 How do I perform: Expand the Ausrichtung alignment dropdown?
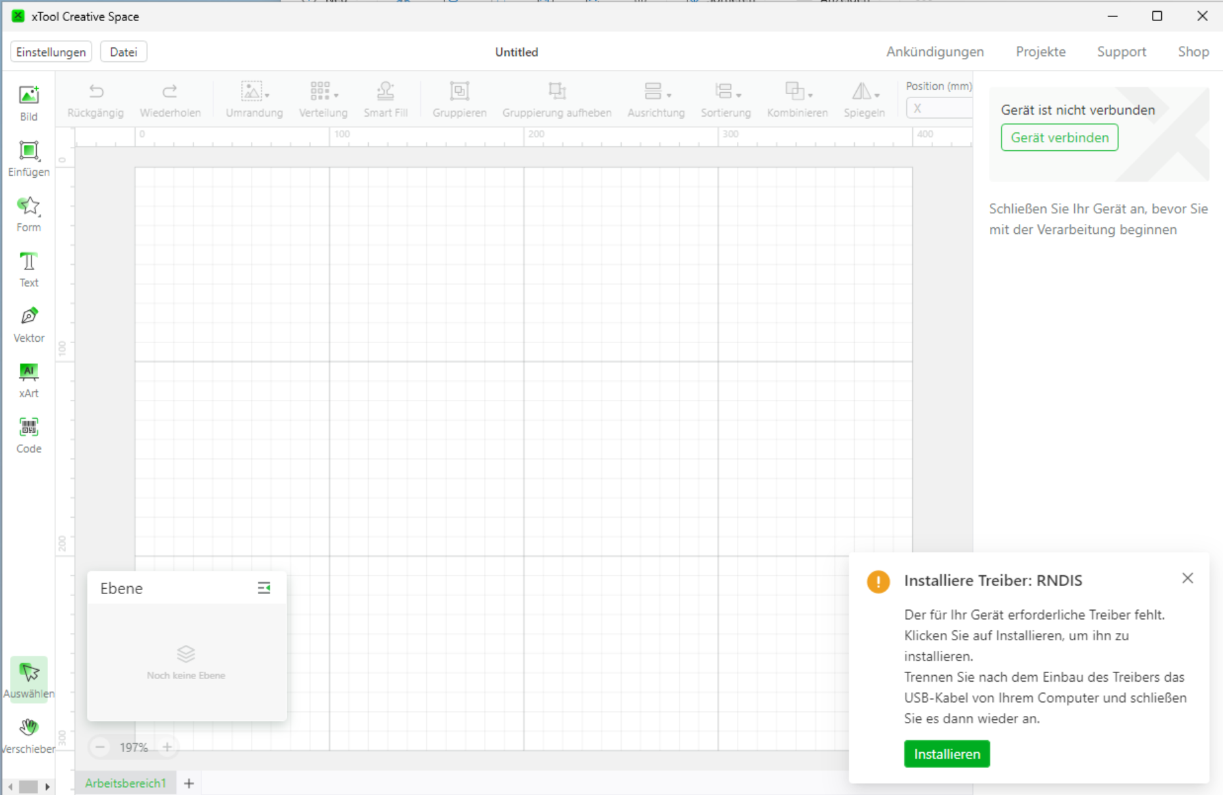[656, 99]
